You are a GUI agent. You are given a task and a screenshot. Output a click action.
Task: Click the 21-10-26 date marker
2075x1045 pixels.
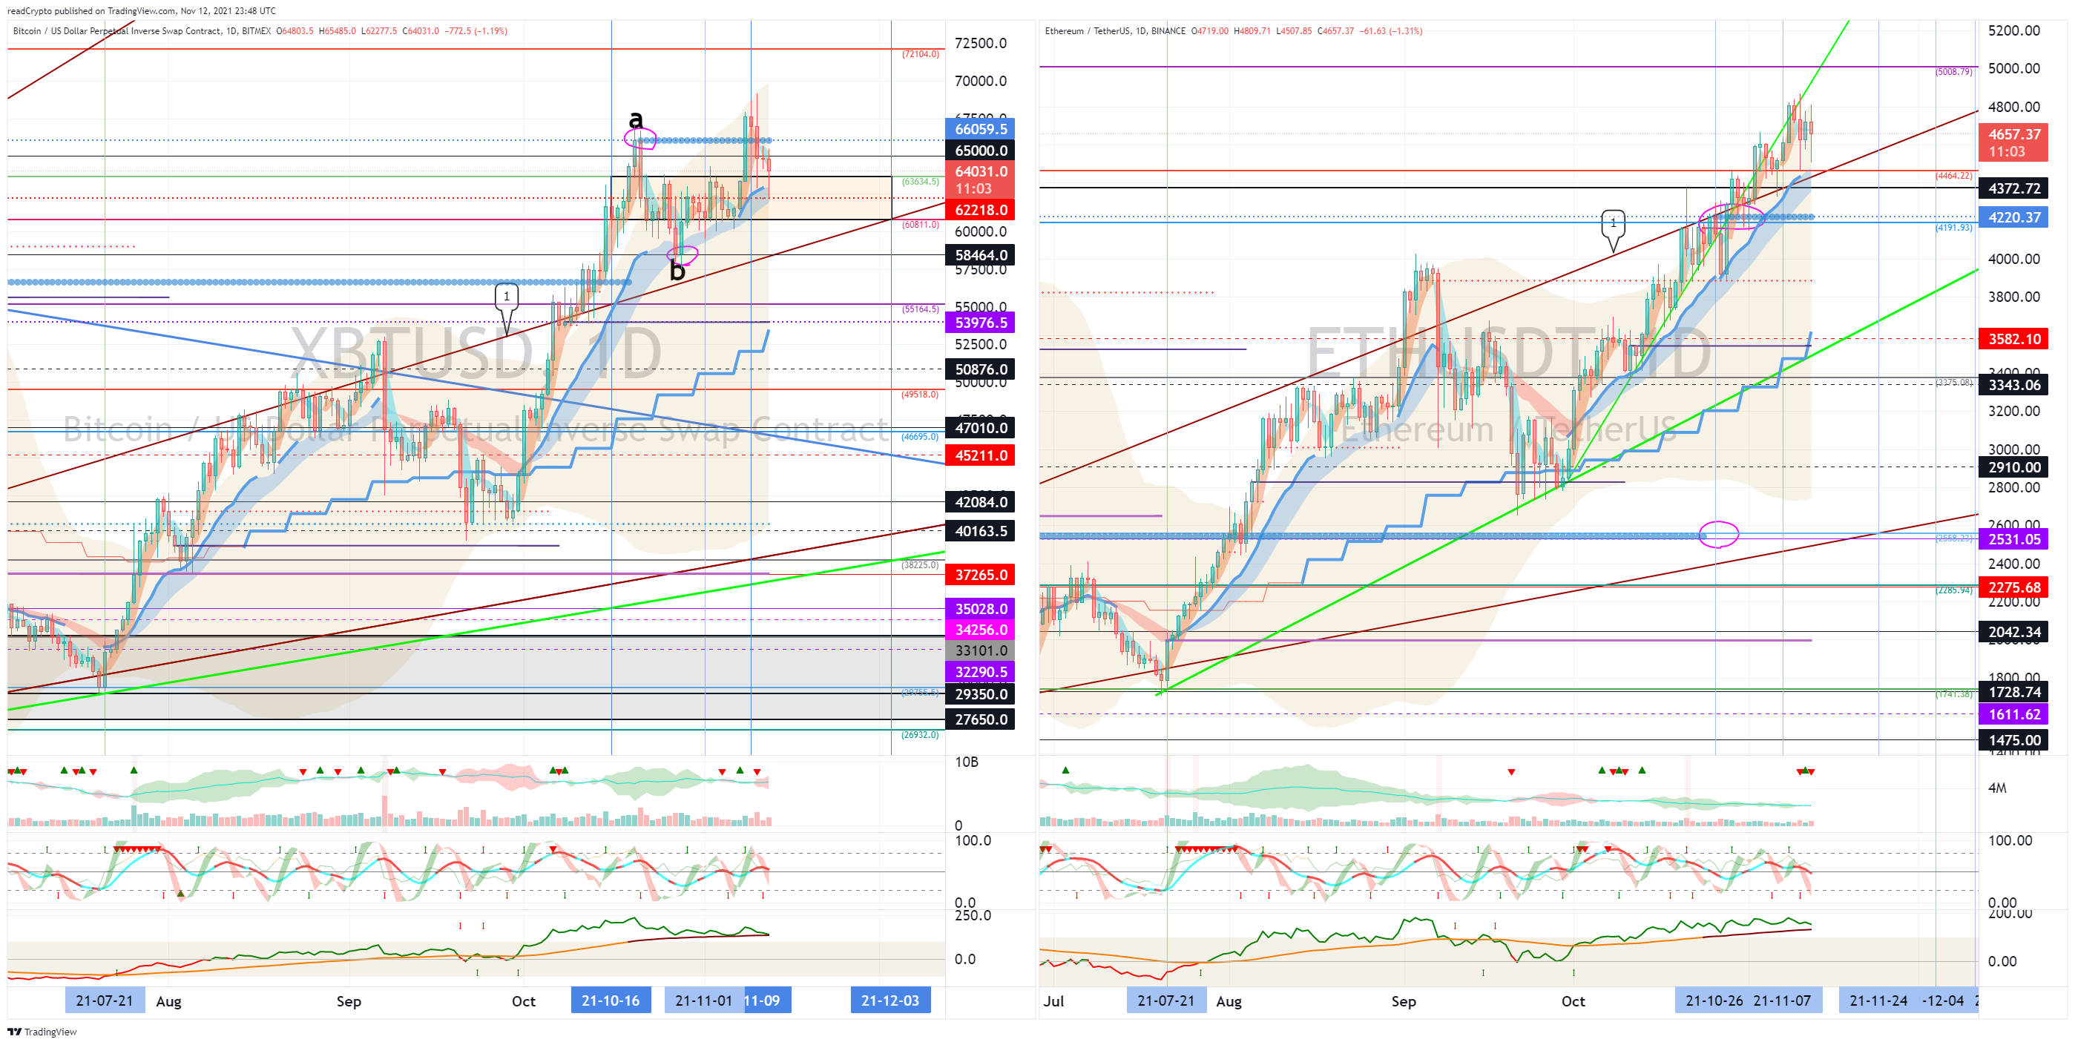(1713, 1000)
